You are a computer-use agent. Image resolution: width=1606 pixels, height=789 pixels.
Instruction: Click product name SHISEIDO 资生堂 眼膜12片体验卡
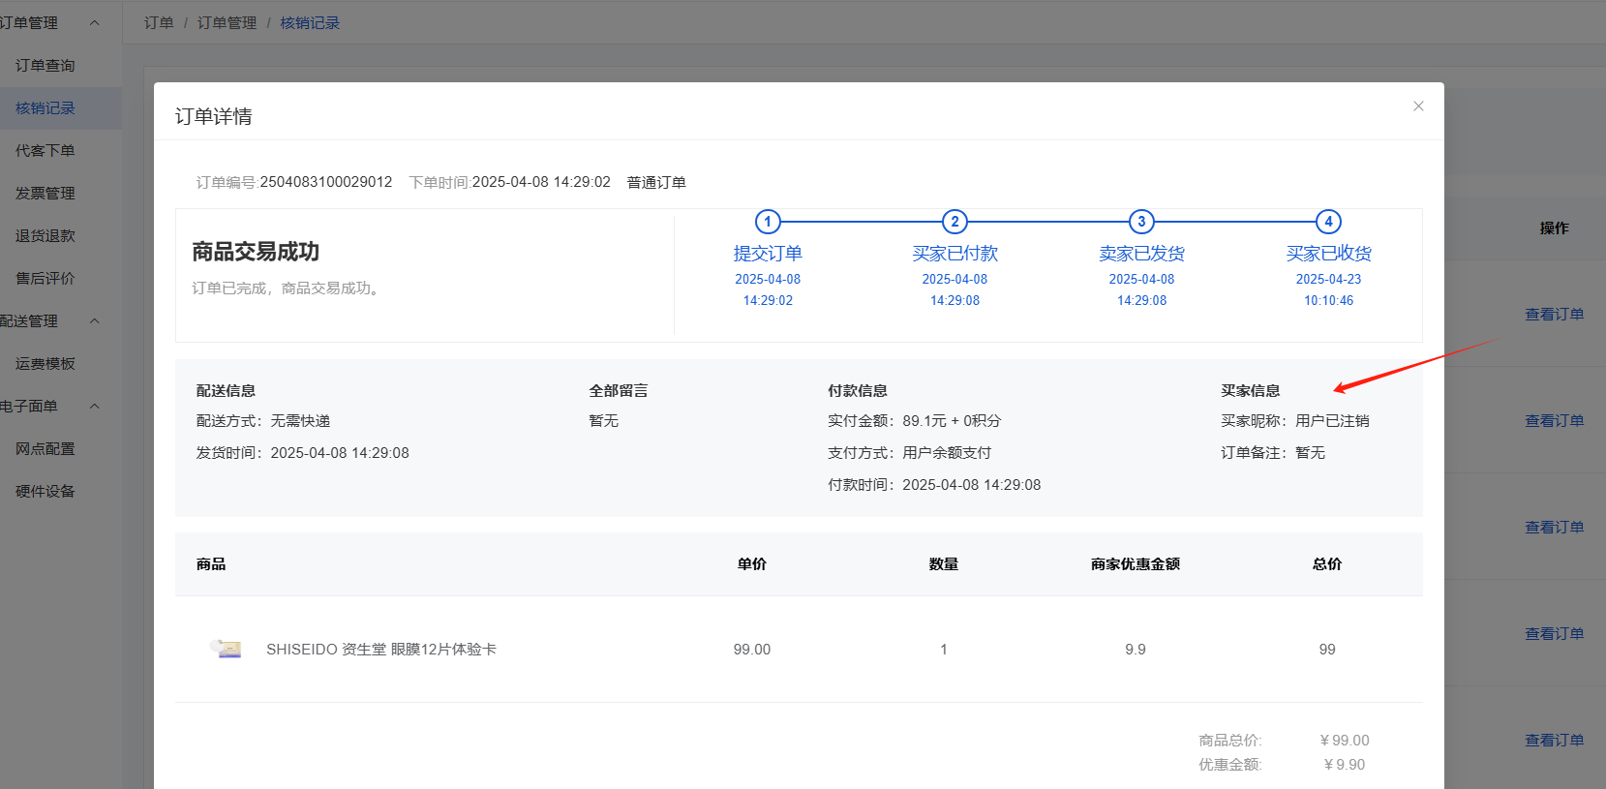point(381,650)
